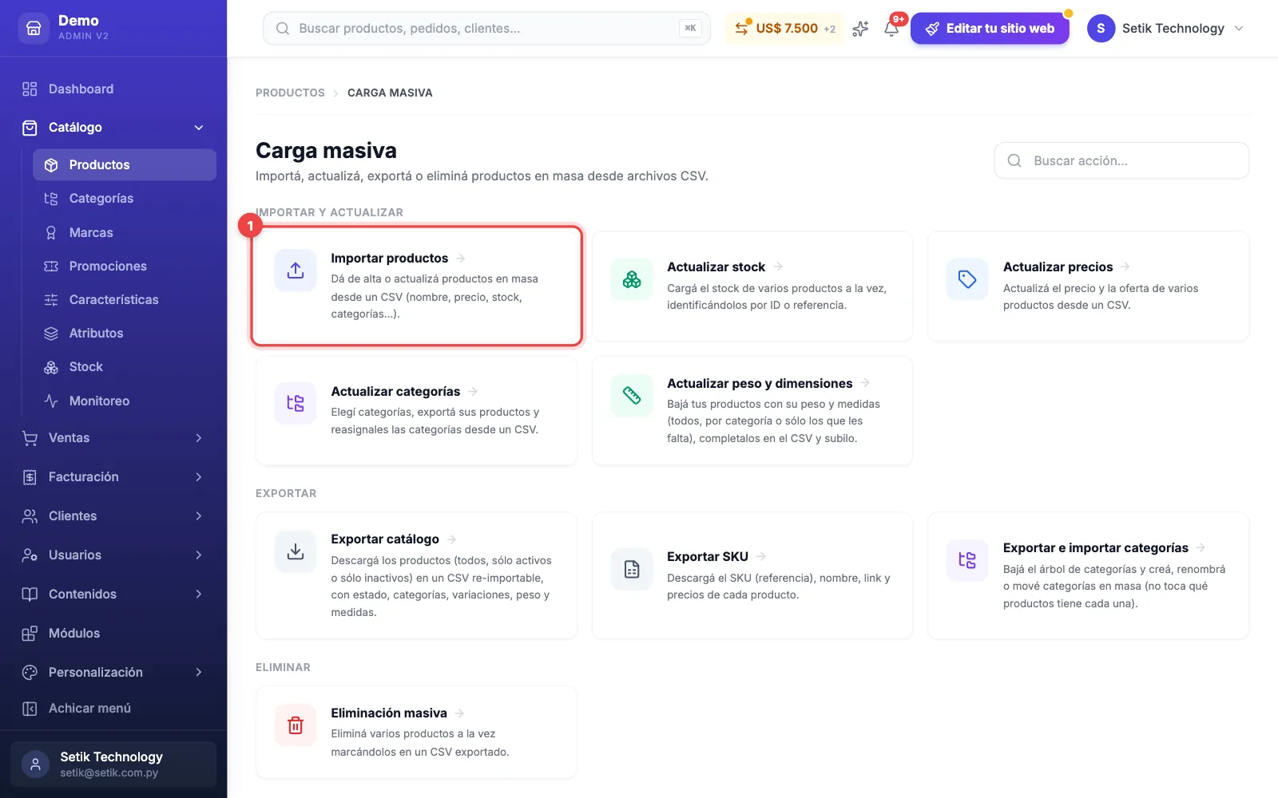Click the Exportar e importar categorías icon

click(967, 560)
